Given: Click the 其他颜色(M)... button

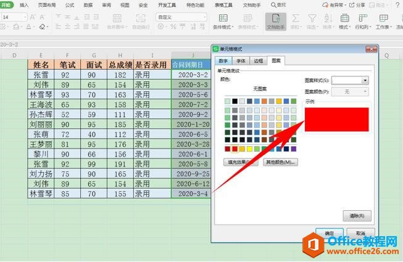Looking at the screenshot, I should click(280, 162).
